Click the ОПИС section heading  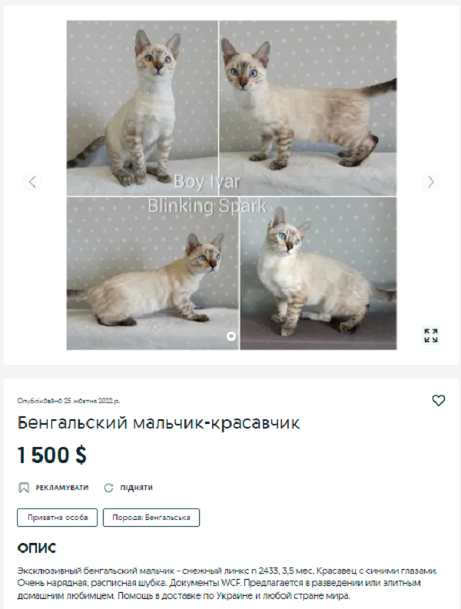(x=37, y=548)
